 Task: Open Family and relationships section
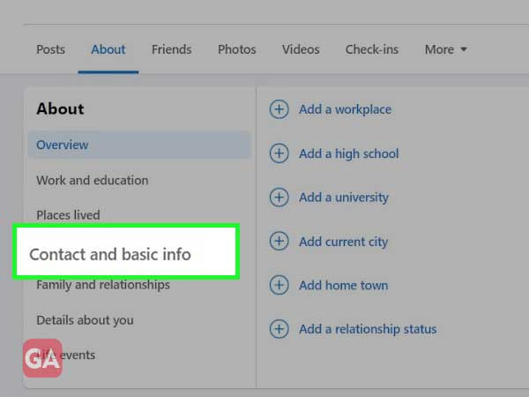point(103,285)
